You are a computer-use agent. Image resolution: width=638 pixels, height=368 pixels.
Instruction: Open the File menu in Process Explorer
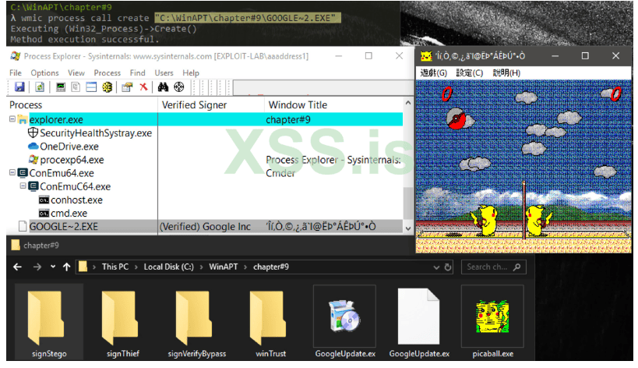click(x=16, y=73)
